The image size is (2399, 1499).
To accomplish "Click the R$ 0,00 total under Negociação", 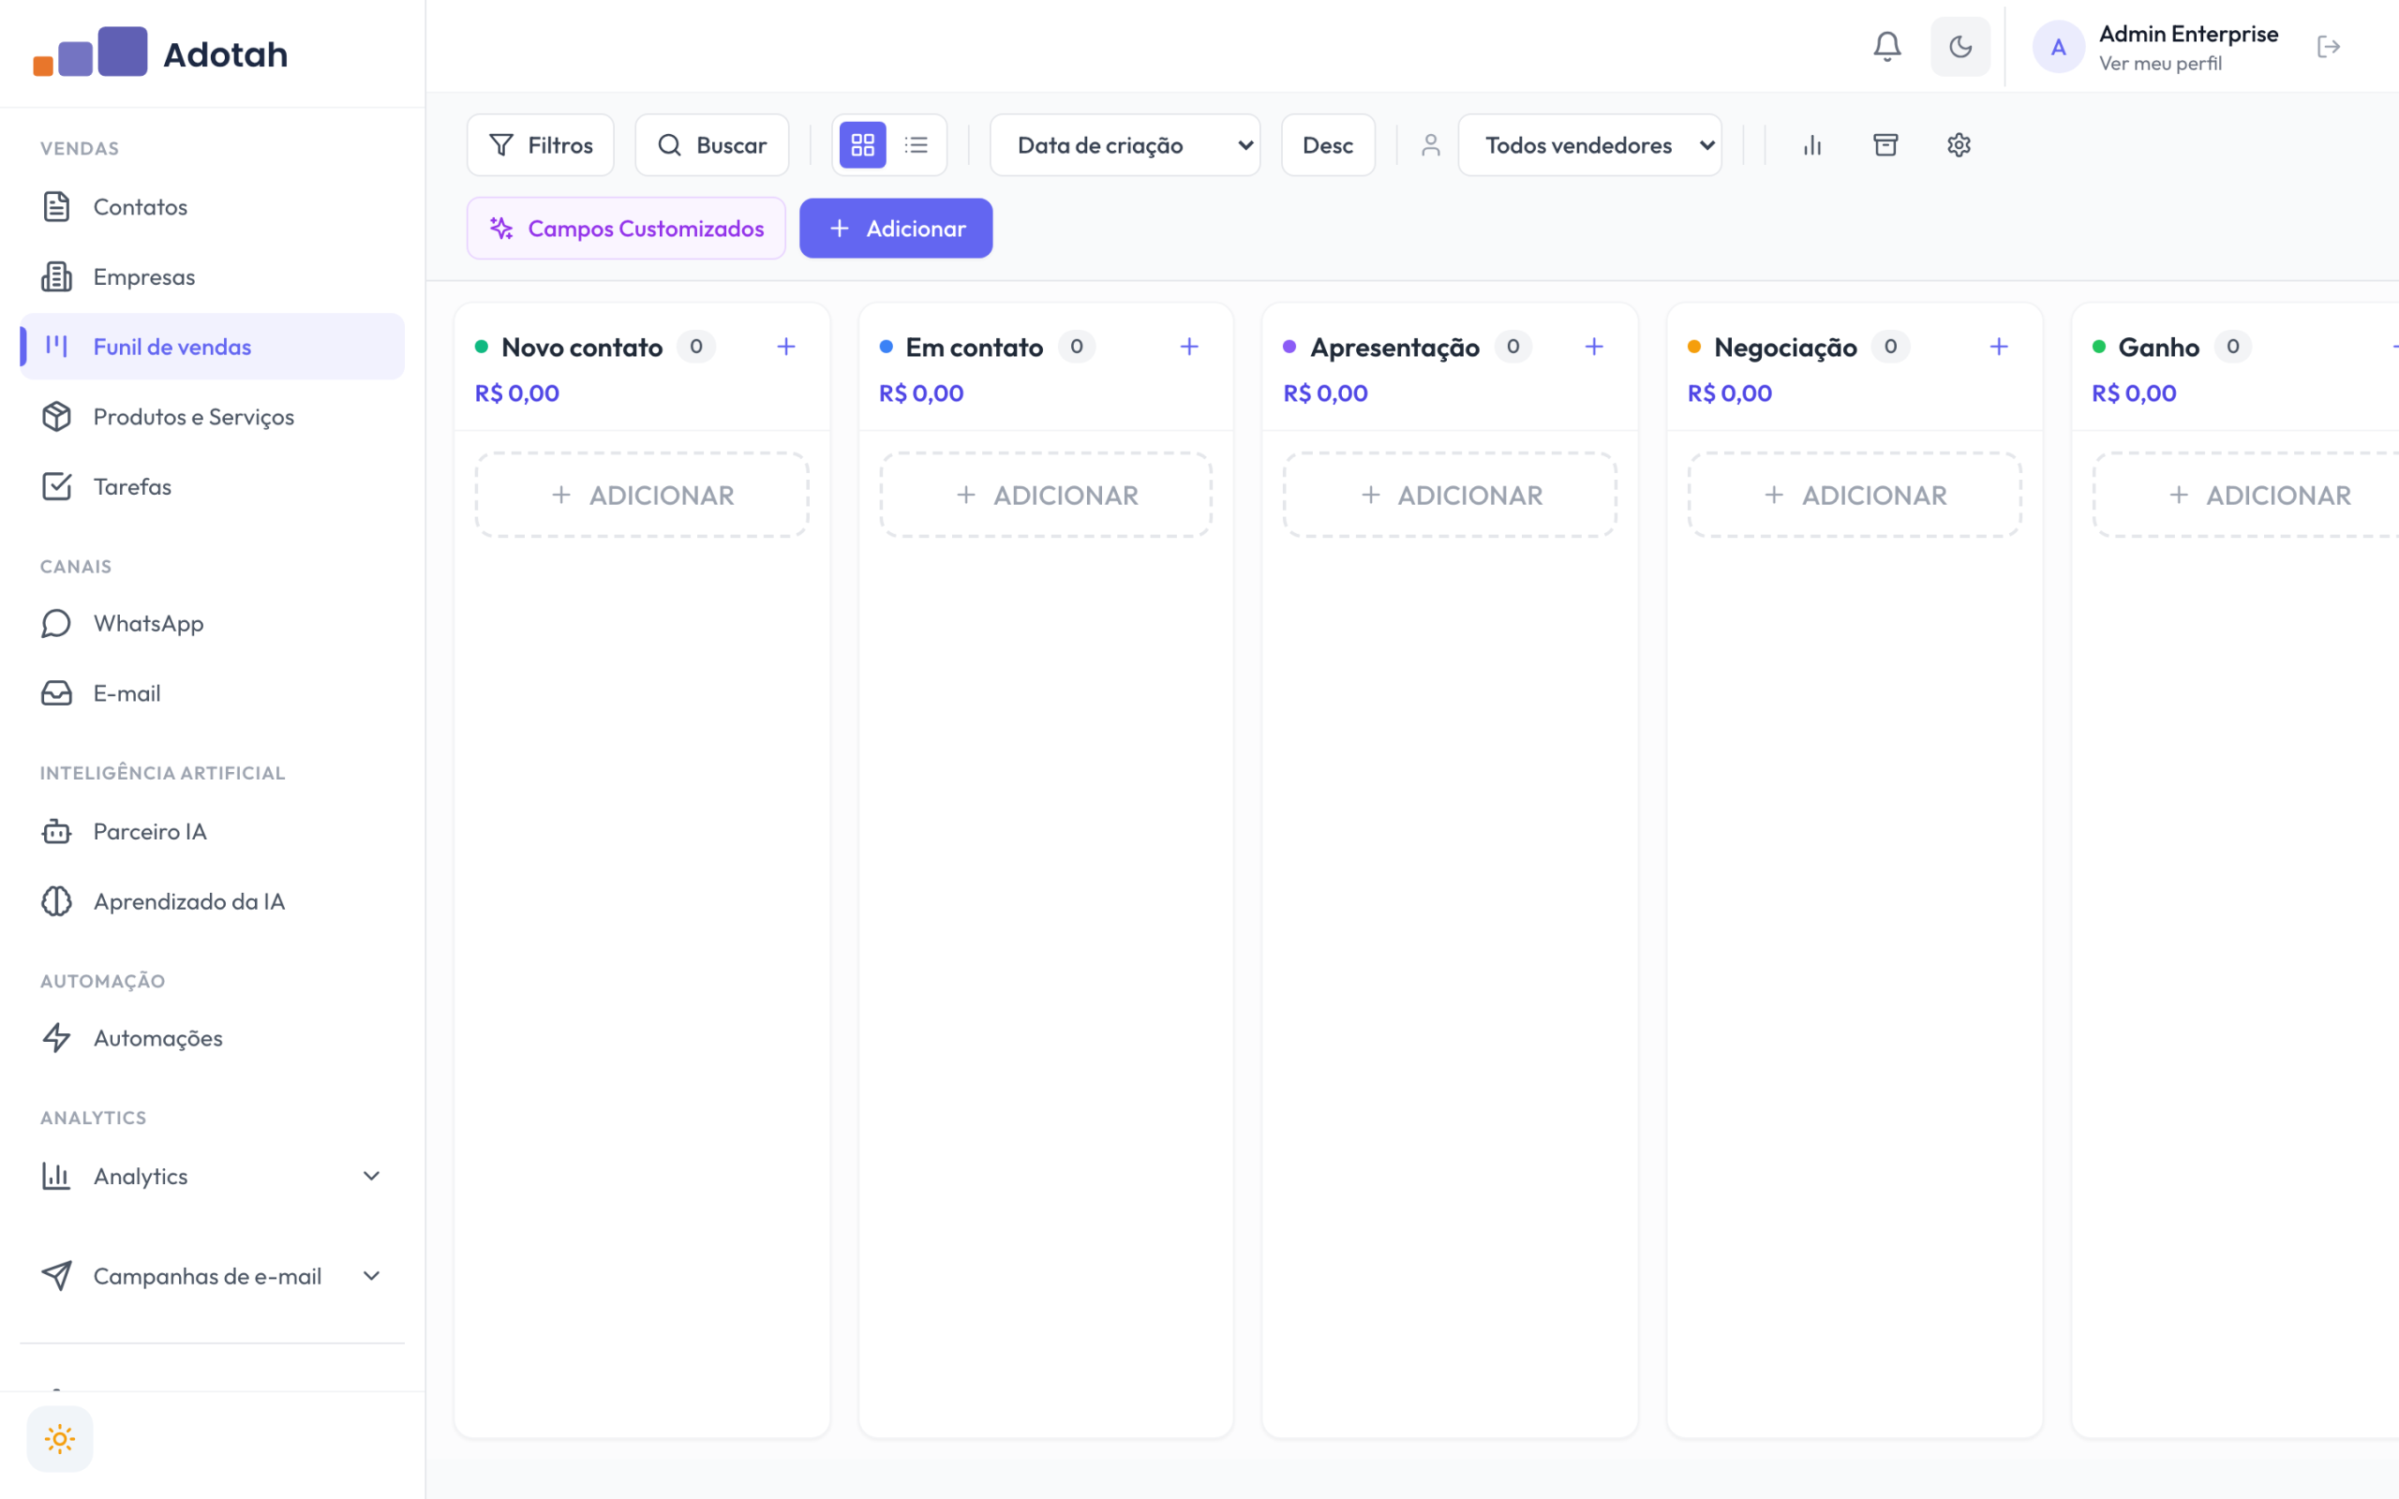I will click(x=1730, y=393).
